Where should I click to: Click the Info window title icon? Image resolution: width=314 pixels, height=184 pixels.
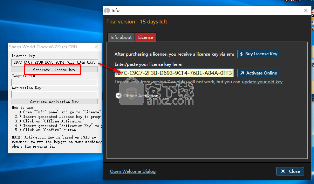pyautogui.click(x=107, y=10)
